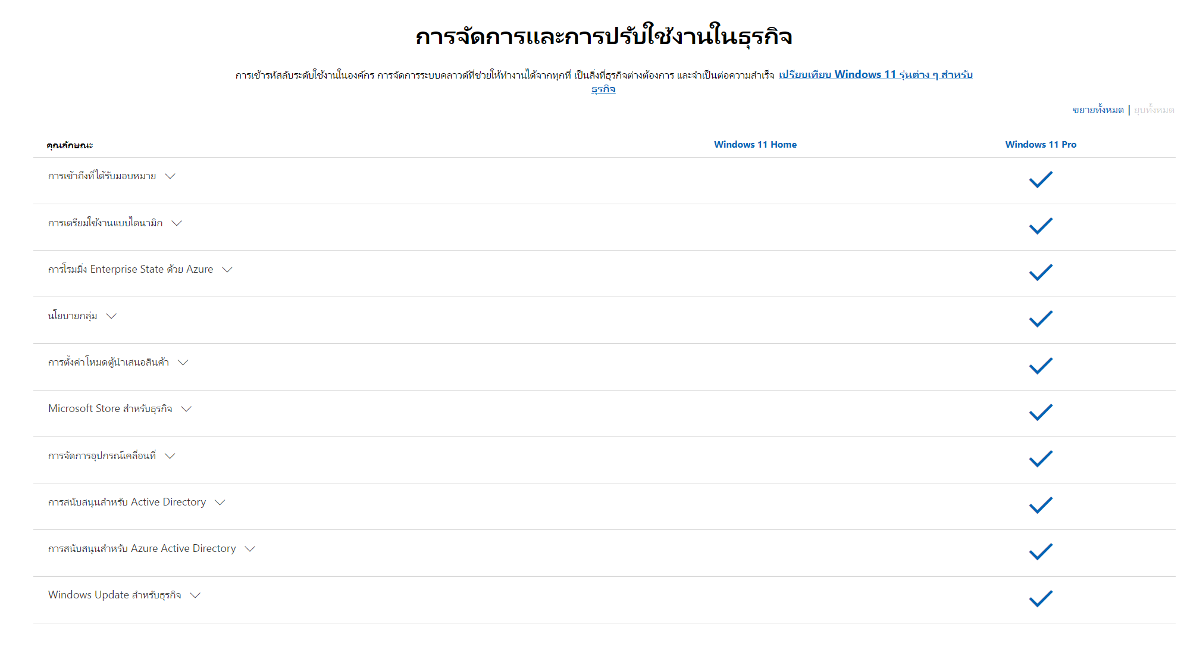Click the Pro checkmark for การเตรียมใช้งานแบบไดนามิก

tap(1041, 226)
